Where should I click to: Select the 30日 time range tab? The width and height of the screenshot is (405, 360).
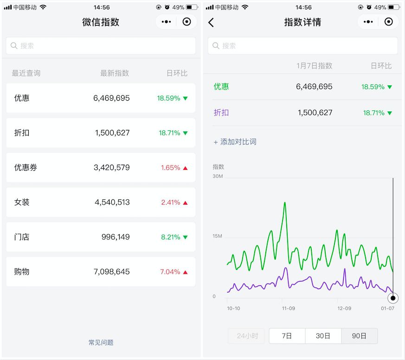coord(323,336)
